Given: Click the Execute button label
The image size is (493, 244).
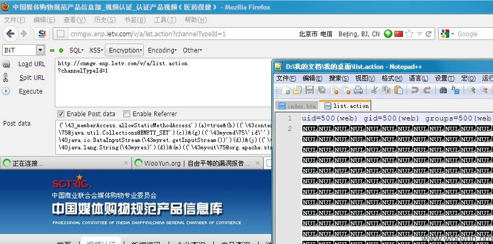Looking at the screenshot, I should click(x=31, y=91).
